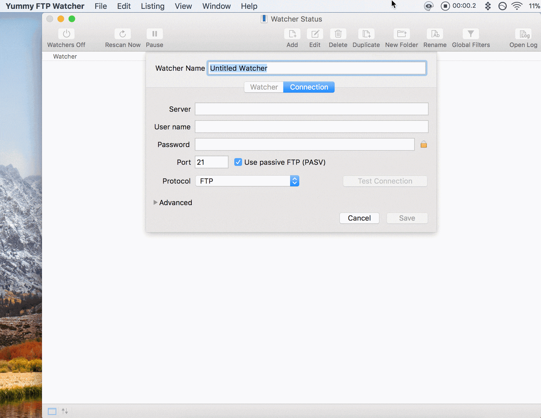541x418 pixels.
Task: Duplicate the watcher via toolbar icon
Action: [366, 34]
